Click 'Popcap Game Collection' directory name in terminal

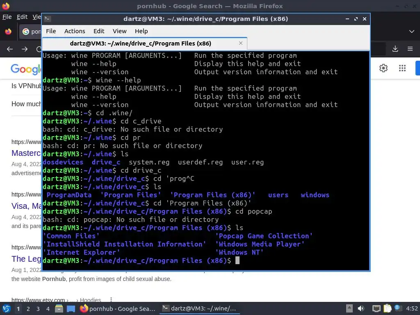(264, 236)
